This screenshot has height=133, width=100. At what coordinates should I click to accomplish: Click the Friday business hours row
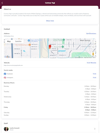coord(50,109)
